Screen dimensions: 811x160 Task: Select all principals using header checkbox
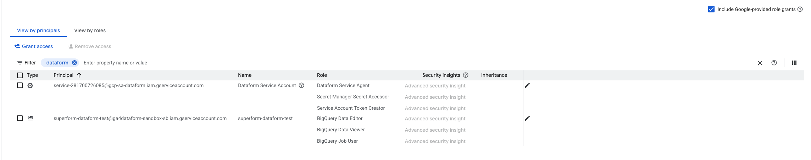pyautogui.click(x=20, y=75)
